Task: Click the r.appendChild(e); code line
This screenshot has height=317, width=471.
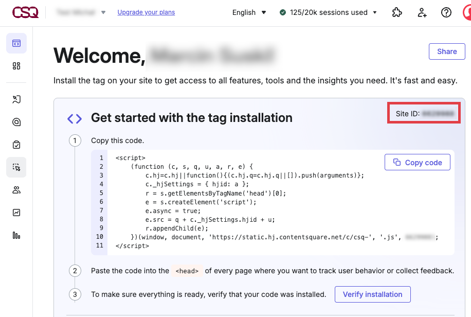Action: tap(177, 228)
